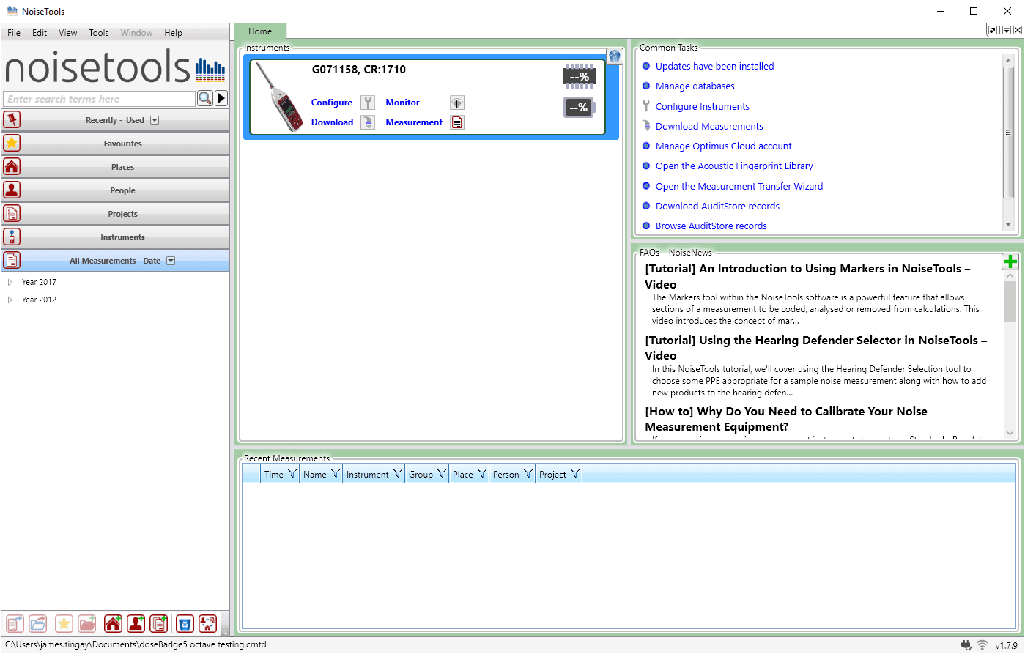Click the add place house icon

[x=113, y=624]
